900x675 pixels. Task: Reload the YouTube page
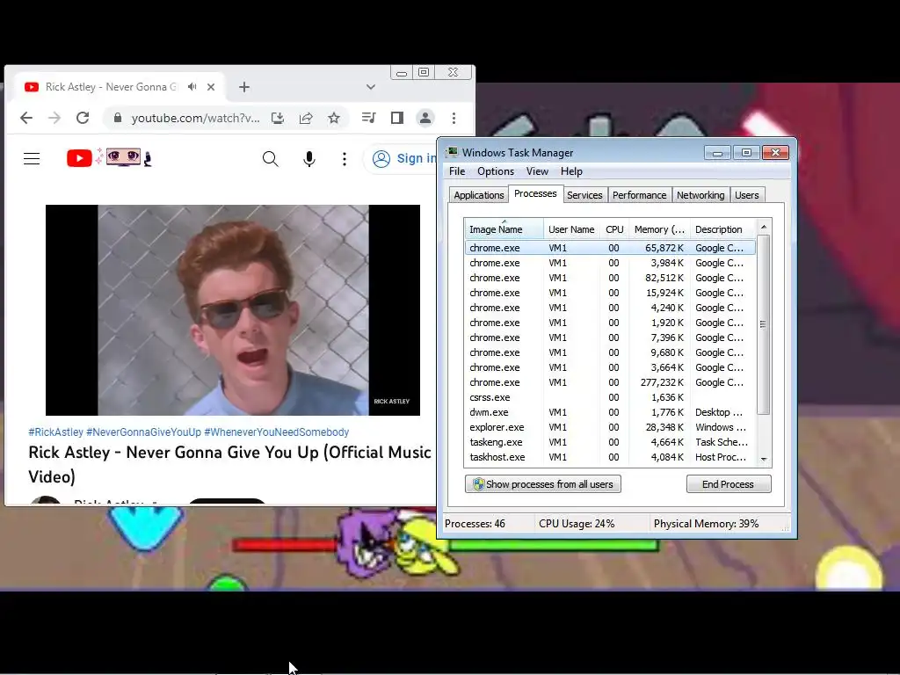tap(83, 119)
